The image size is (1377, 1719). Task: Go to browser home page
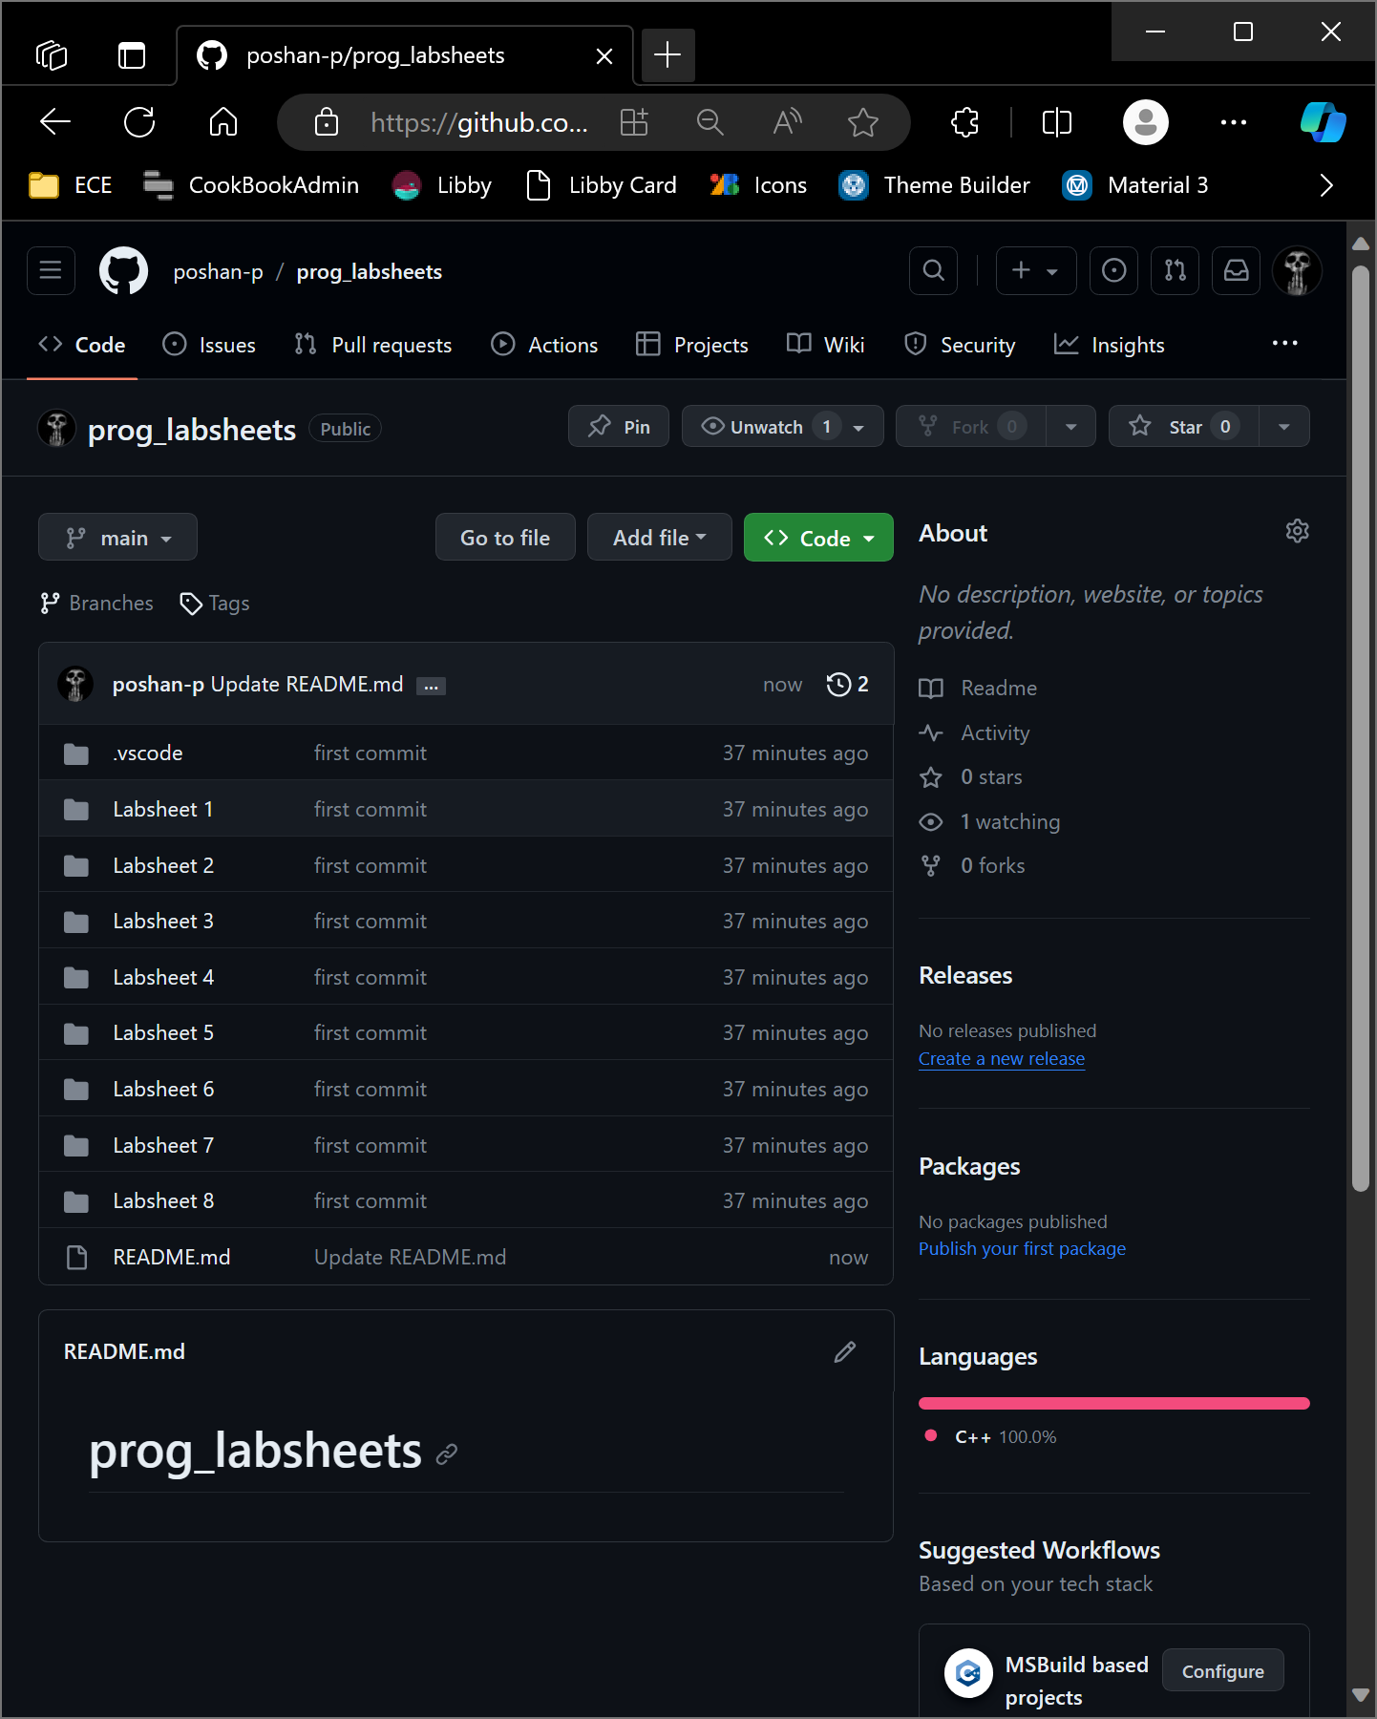223,122
